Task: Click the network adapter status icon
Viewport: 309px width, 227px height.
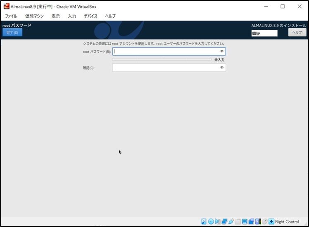Action: point(224,222)
